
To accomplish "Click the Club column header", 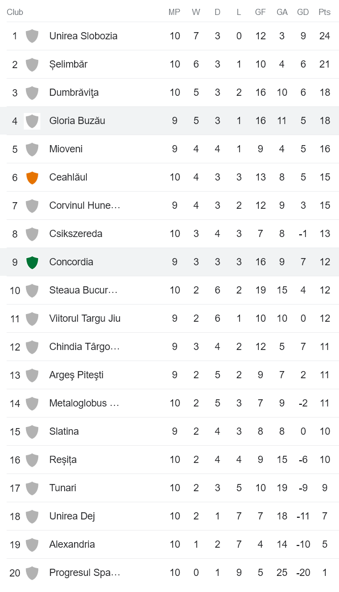I will [x=15, y=12].
